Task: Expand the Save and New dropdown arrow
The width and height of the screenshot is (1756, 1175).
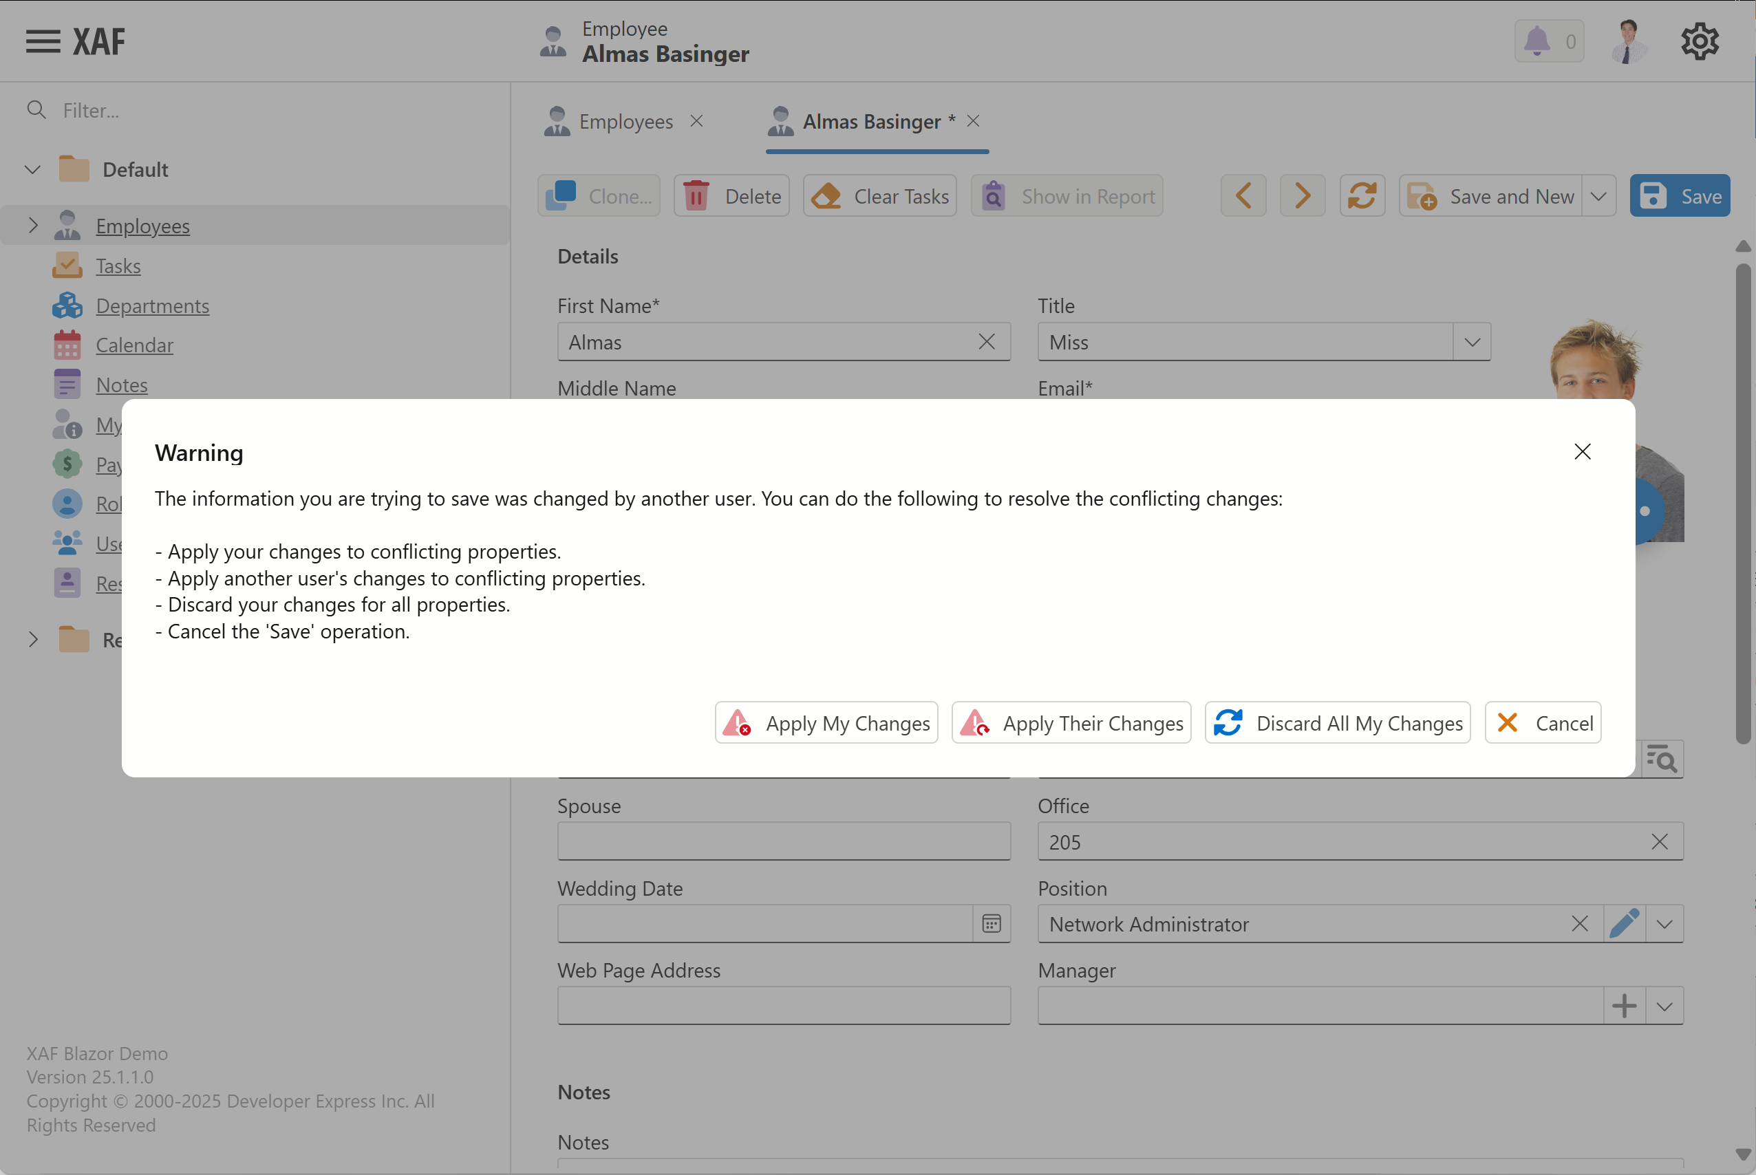Action: pos(1598,196)
